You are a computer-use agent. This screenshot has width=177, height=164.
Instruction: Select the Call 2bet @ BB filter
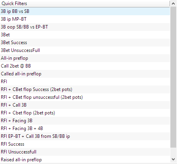click(x=85, y=66)
